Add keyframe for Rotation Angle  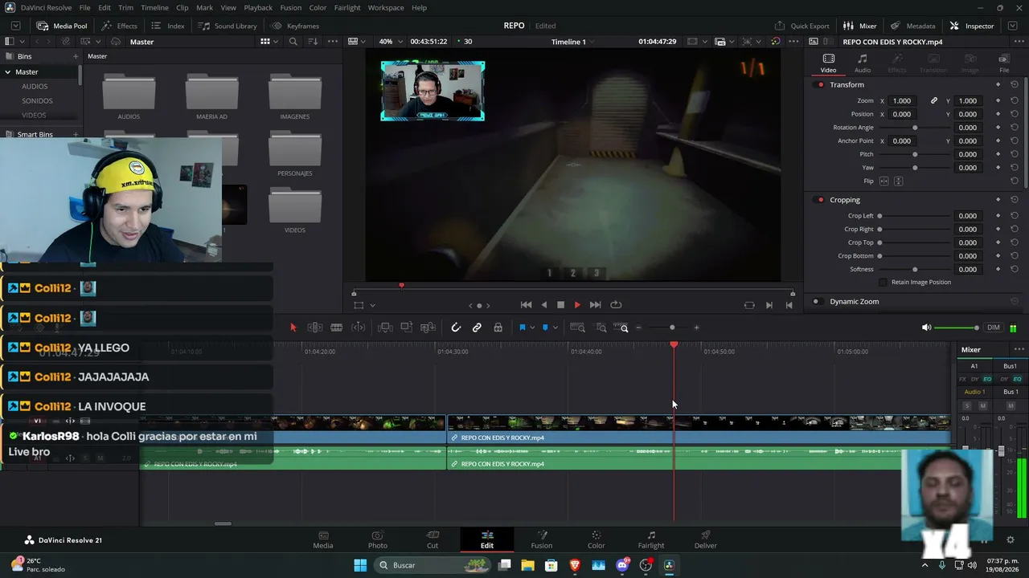click(x=998, y=128)
